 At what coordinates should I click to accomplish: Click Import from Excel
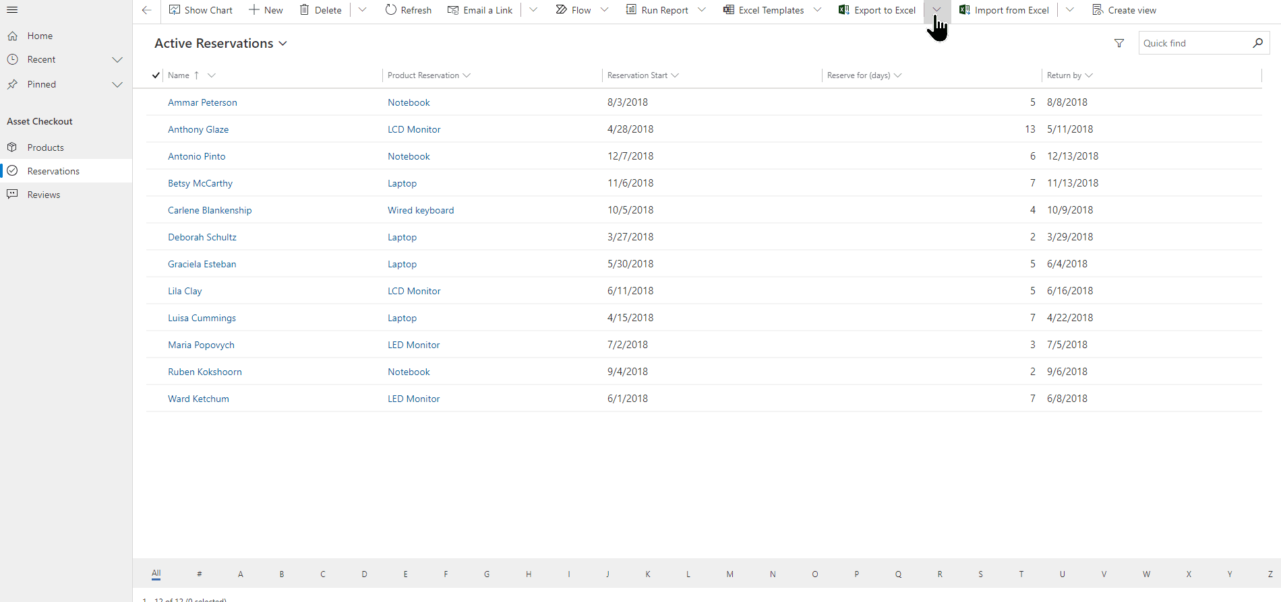(1004, 10)
